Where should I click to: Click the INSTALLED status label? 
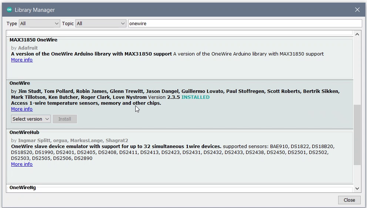pos(196,97)
